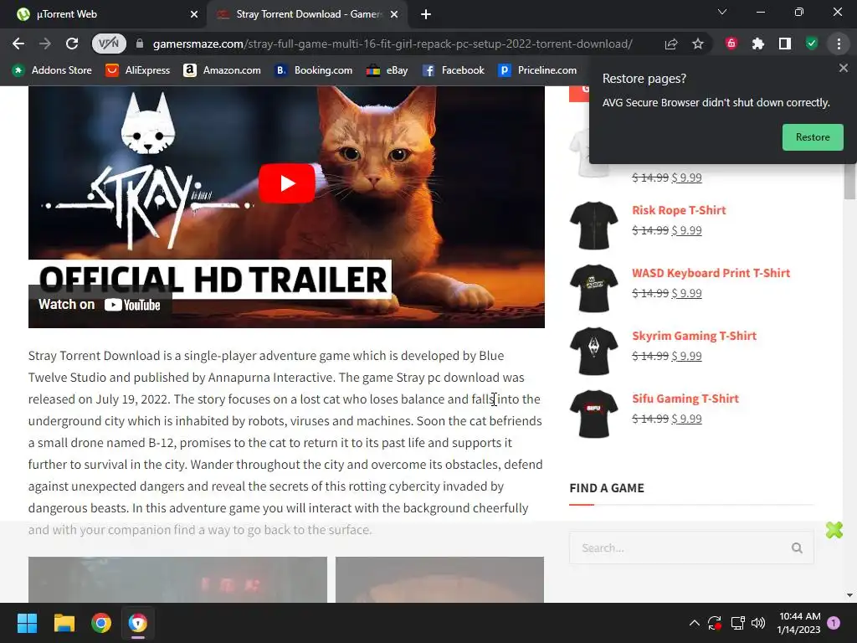Click the sync tray icon with red dot
Viewport: 857px width, 643px height.
[x=715, y=623]
